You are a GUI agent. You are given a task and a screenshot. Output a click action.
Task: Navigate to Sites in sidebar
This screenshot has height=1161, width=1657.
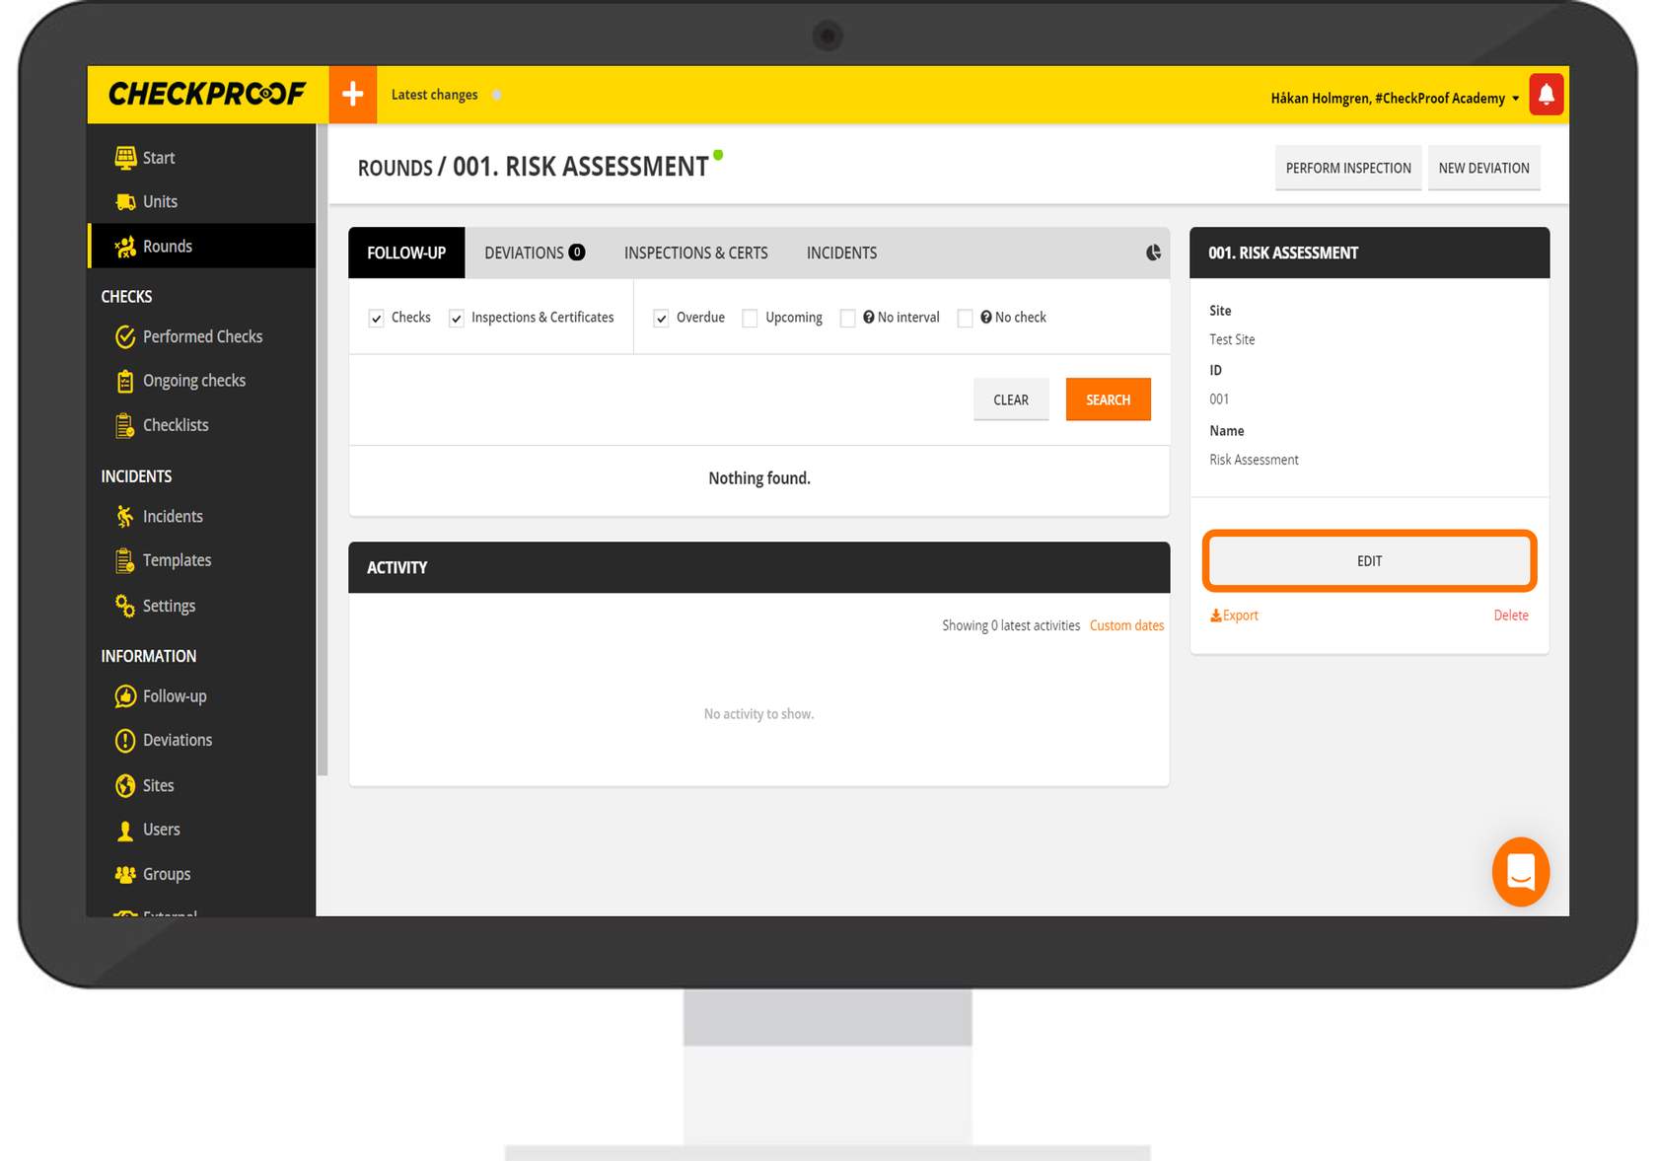(x=158, y=785)
